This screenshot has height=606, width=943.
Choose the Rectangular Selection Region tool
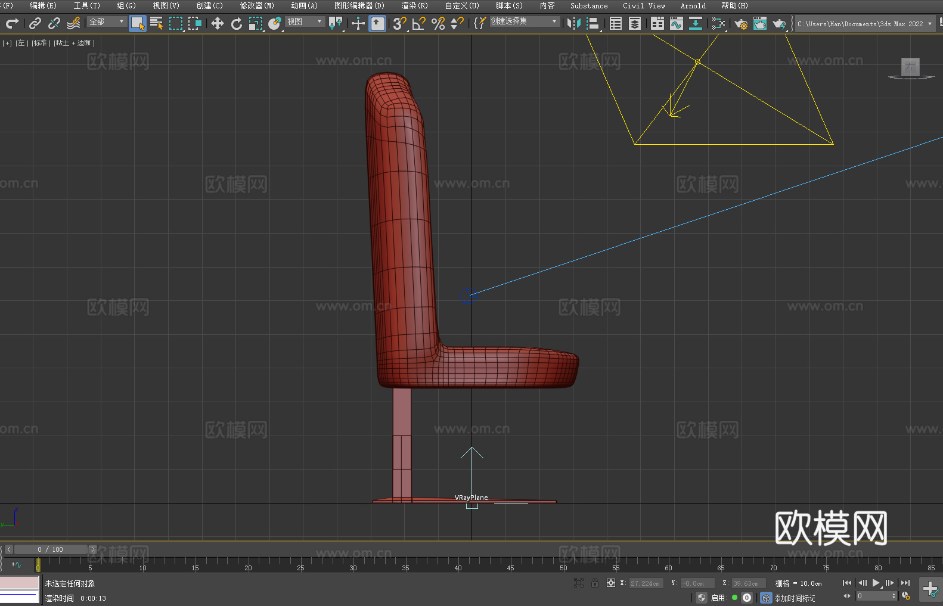point(176,23)
